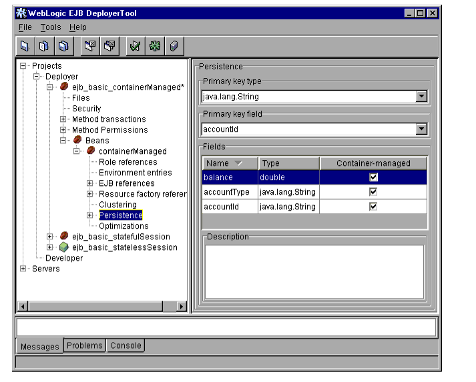Click the tree horizontal scrollbar thumb
This screenshot has width=476, height=382.
pos(95,307)
